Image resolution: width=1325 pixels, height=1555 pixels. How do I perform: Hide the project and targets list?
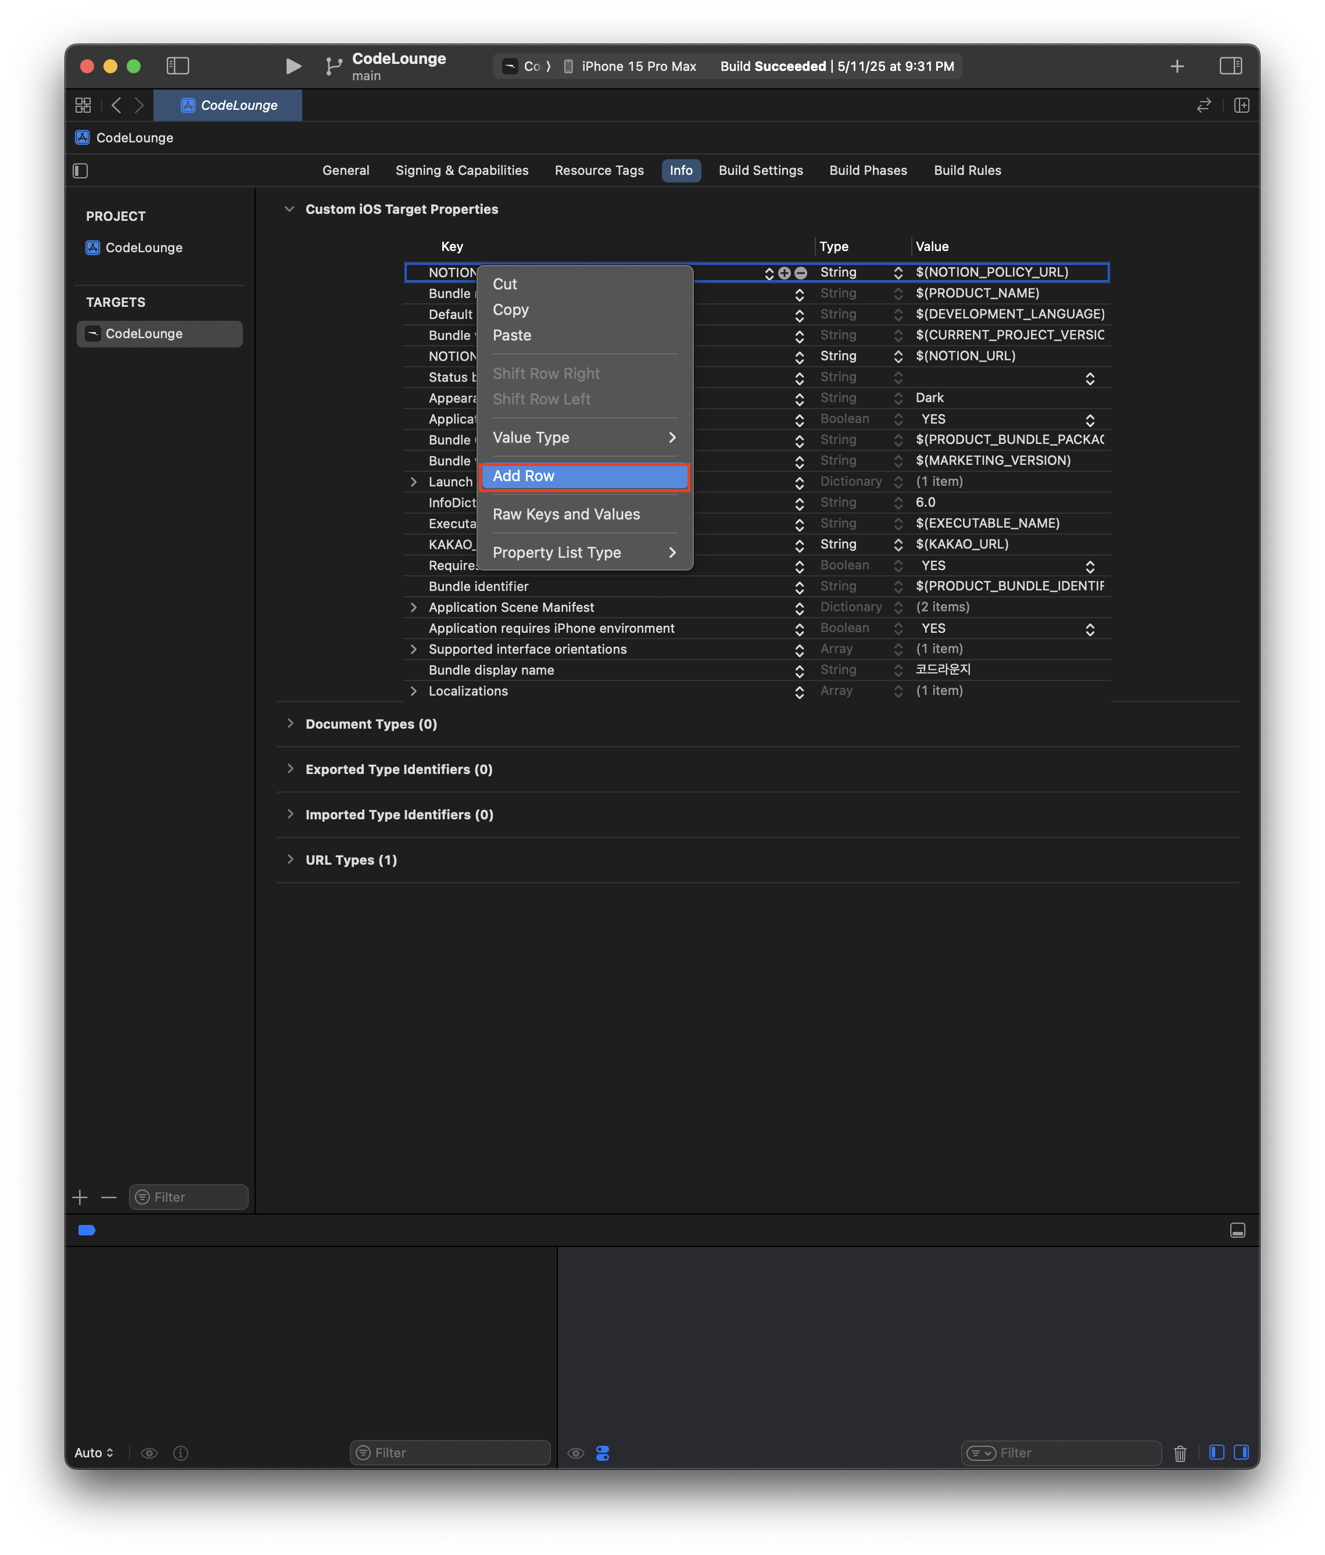[80, 170]
